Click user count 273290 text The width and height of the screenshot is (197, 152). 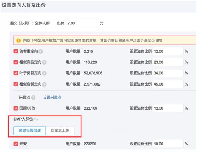point(90,144)
